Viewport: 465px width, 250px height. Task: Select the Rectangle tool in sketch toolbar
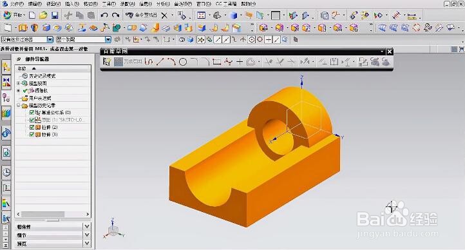[x=217, y=62]
